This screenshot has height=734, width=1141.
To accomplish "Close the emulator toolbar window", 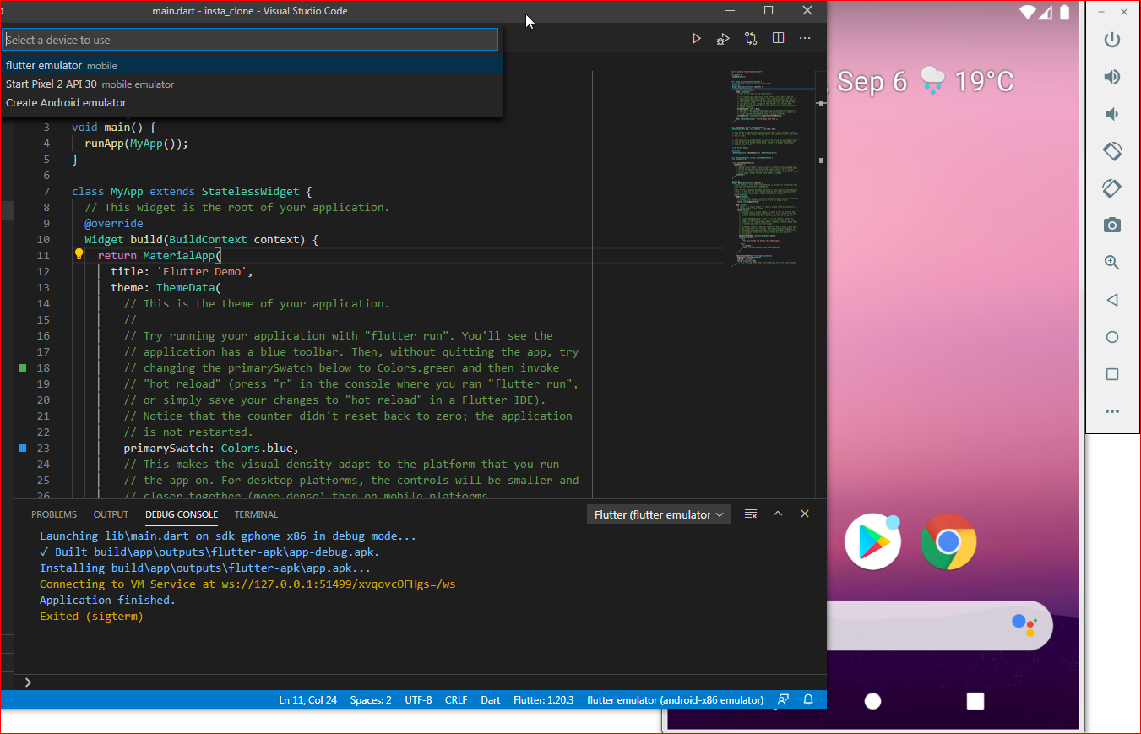I will (1124, 12).
